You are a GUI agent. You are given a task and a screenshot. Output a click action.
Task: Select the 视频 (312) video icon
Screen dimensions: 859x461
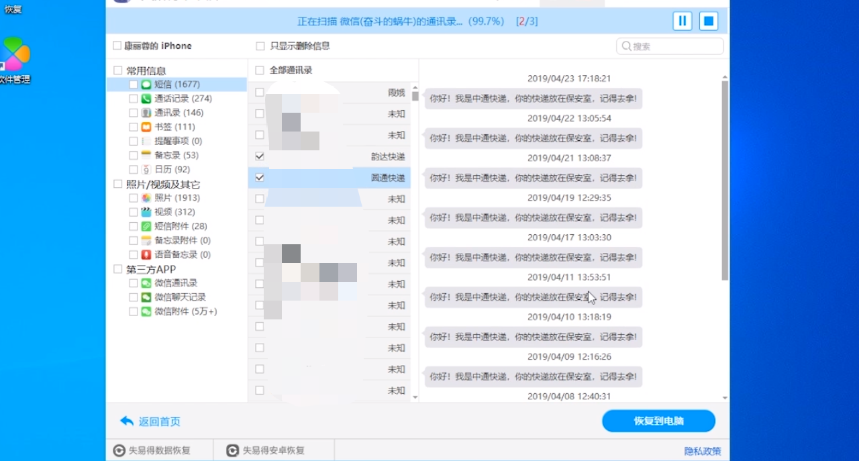[146, 212]
